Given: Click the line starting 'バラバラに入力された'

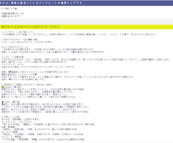Looking at the screenshot, I should [x=86, y=59].
